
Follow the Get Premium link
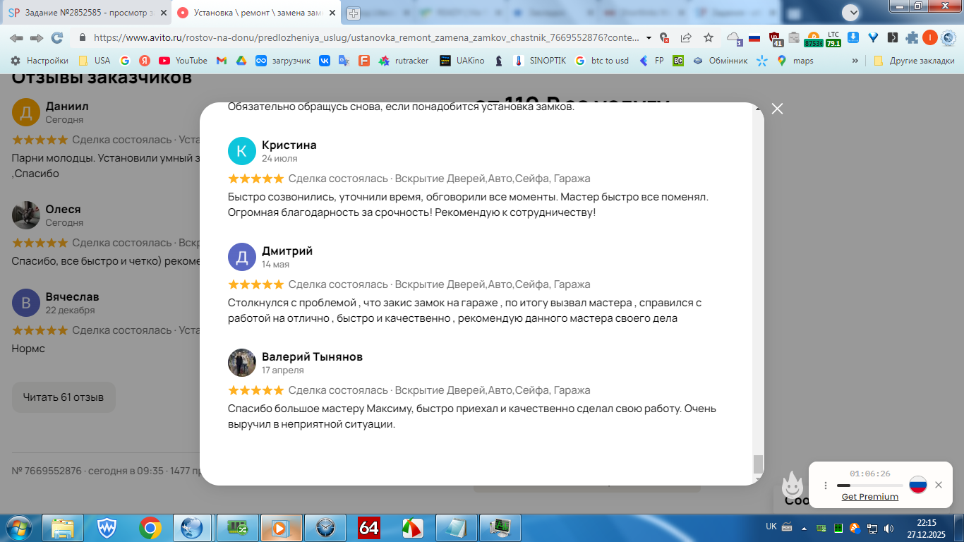[870, 497]
